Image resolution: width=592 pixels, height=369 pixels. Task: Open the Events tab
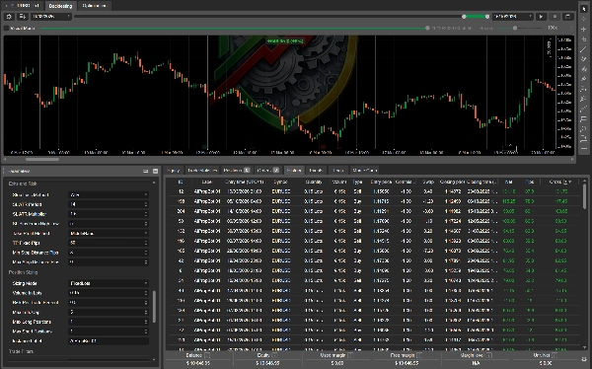pyautogui.click(x=316, y=171)
